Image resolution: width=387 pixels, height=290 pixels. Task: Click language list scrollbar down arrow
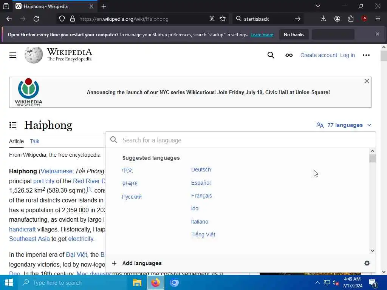click(x=372, y=251)
